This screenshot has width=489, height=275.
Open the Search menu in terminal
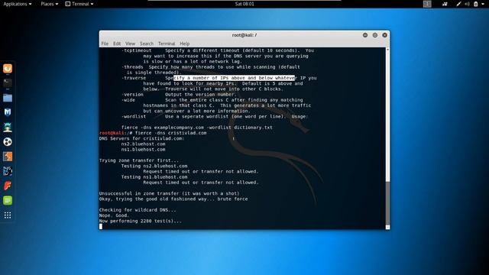(x=147, y=44)
